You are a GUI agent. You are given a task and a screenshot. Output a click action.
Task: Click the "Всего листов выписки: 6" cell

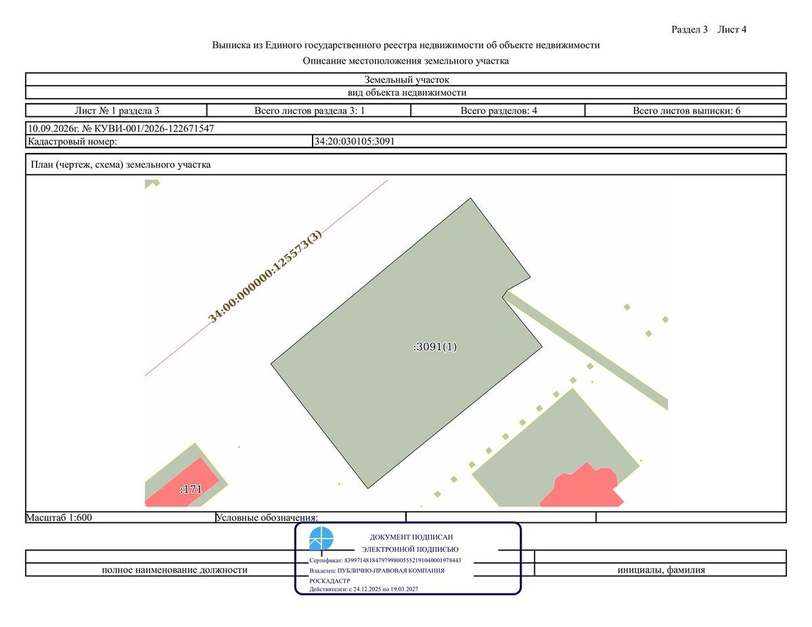pos(686,110)
